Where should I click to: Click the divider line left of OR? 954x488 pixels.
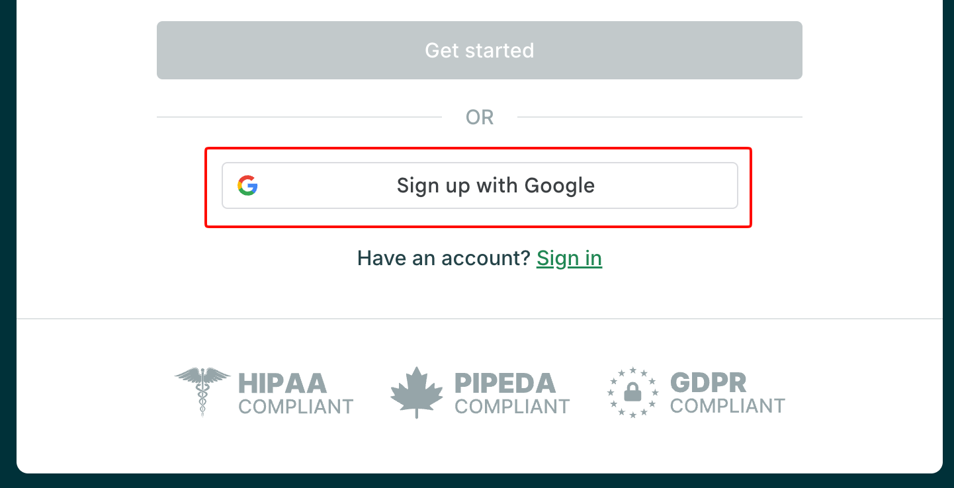coord(298,117)
